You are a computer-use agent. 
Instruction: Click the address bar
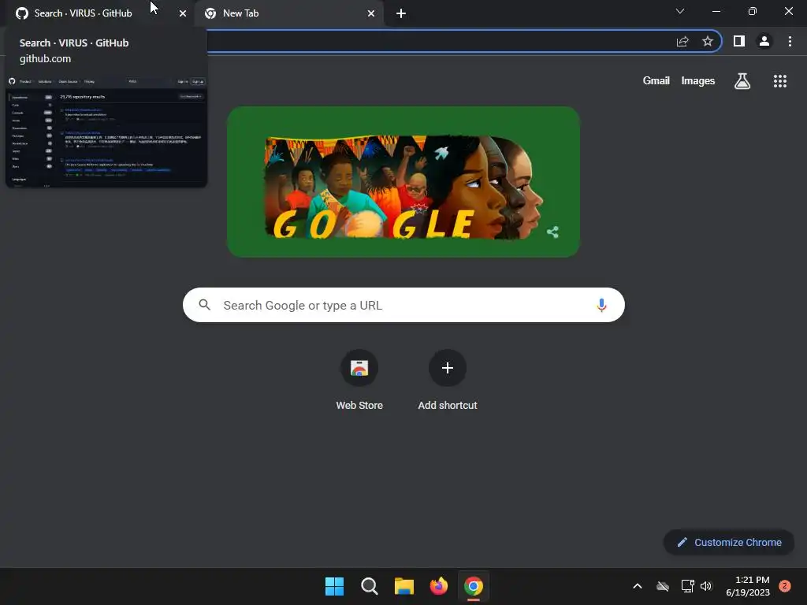437,42
